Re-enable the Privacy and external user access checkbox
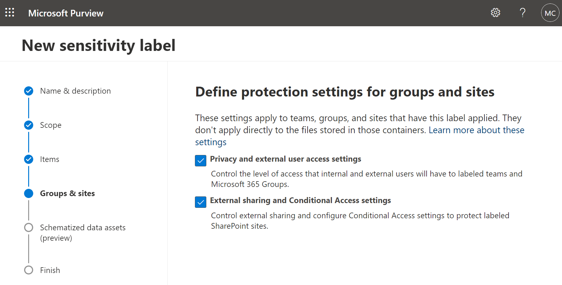Viewport: 562px width, 285px height. tap(200, 161)
